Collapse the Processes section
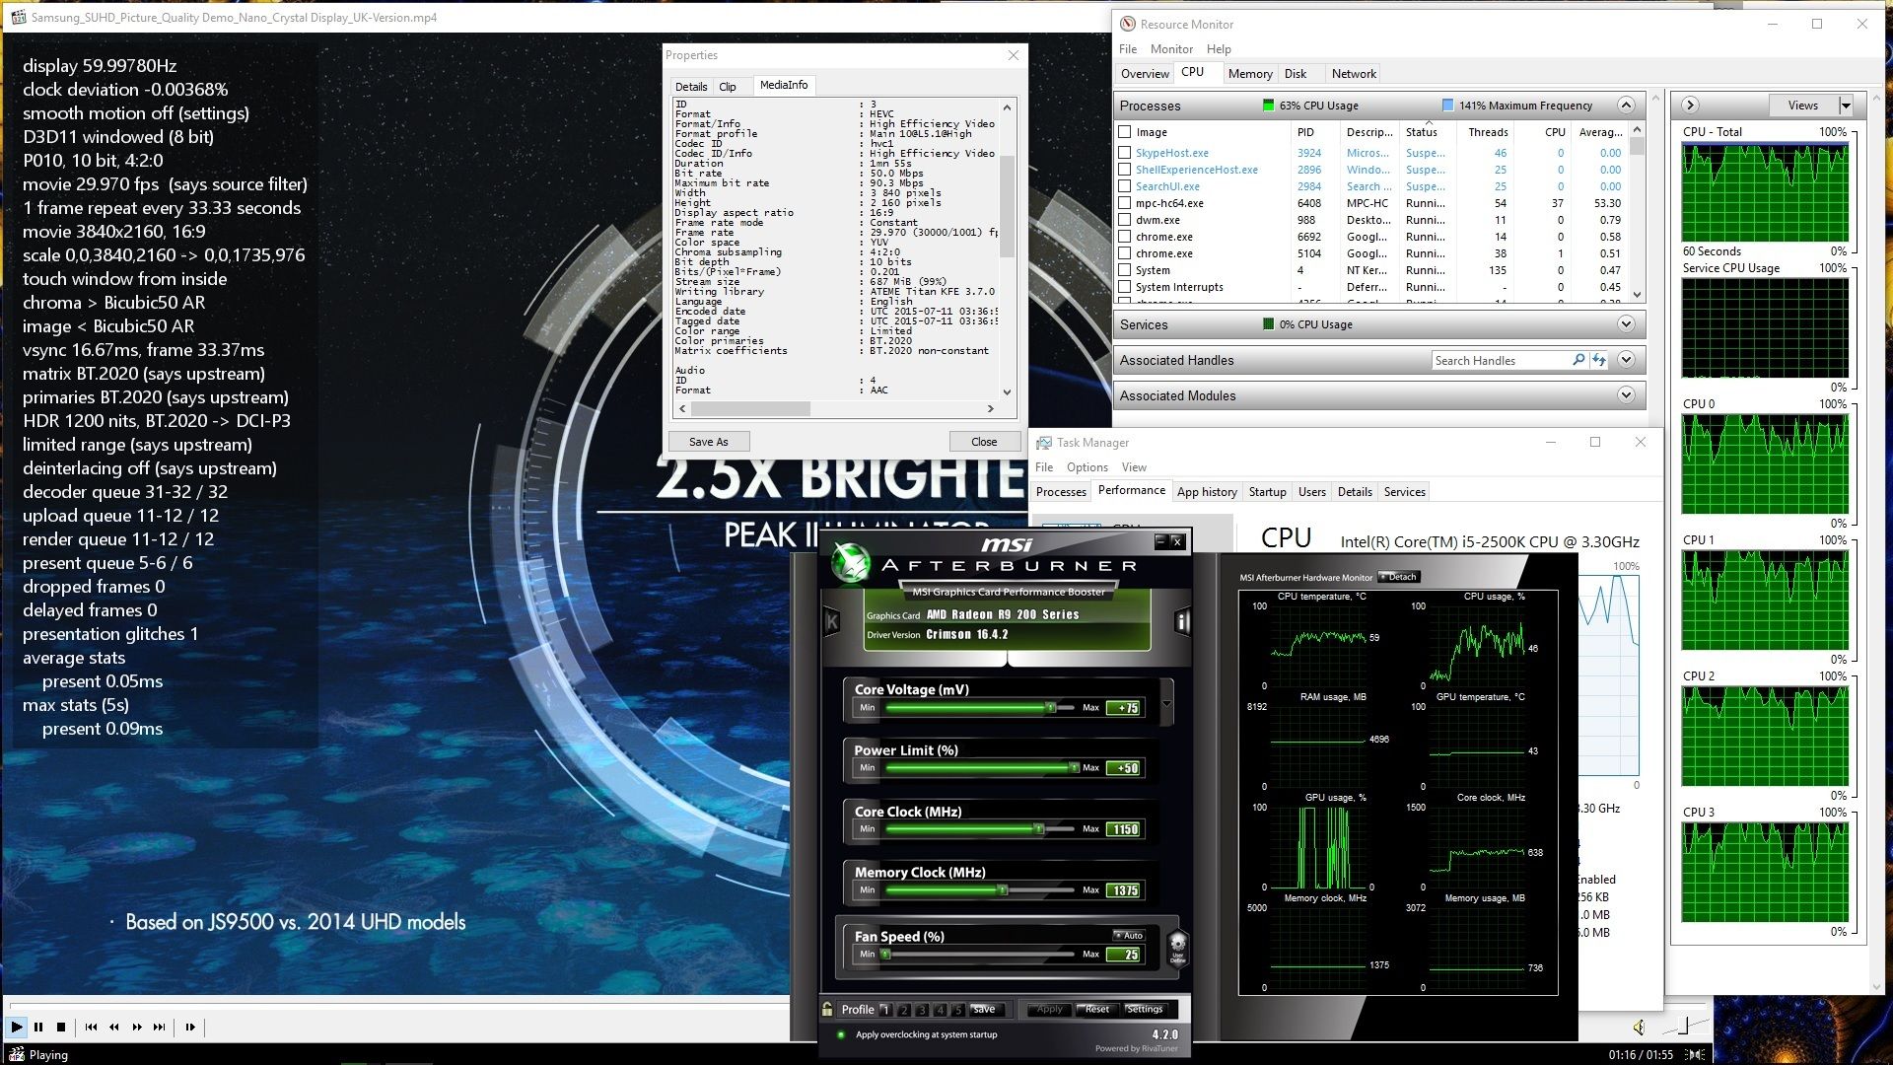 point(1626,106)
